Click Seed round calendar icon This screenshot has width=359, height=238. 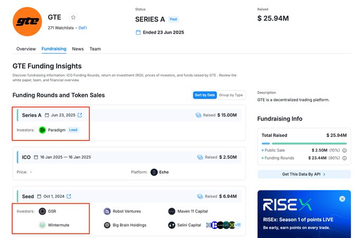point(39,196)
